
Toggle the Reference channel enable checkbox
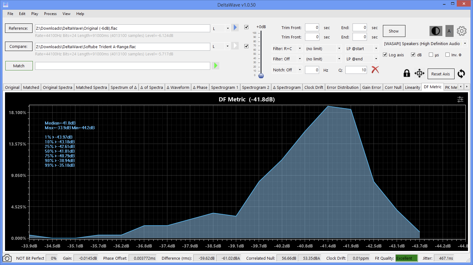pos(247,27)
